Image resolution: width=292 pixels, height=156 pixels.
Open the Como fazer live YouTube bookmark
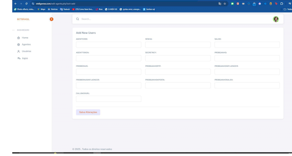[x=83, y=9]
